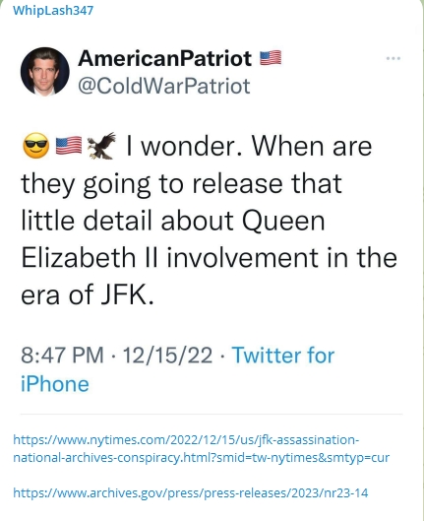The image size is (424, 521).
Task: Click the eagle emoji in the tweet
Action: pyautogui.click(x=102, y=145)
